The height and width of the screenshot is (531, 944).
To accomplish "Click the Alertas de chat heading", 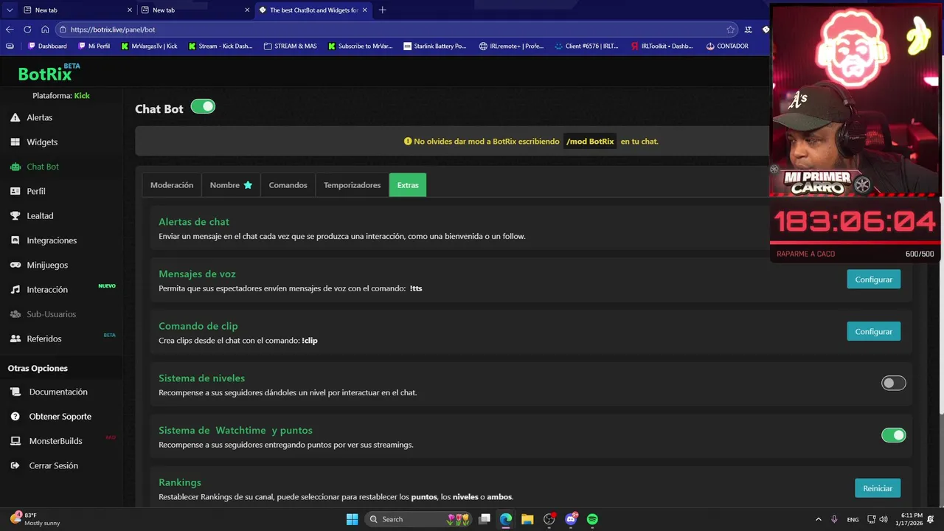I will (194, 222).
